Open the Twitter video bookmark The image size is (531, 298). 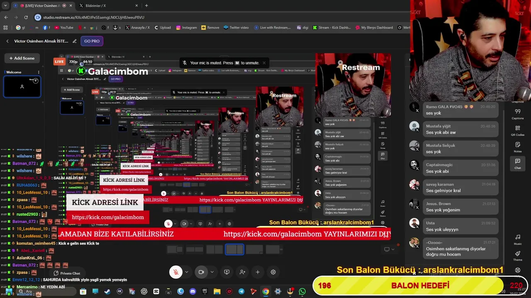click(x=236, y=28)
